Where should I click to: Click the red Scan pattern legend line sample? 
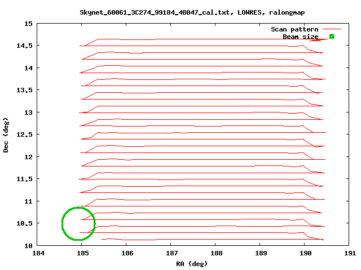[x=332, y=29]
